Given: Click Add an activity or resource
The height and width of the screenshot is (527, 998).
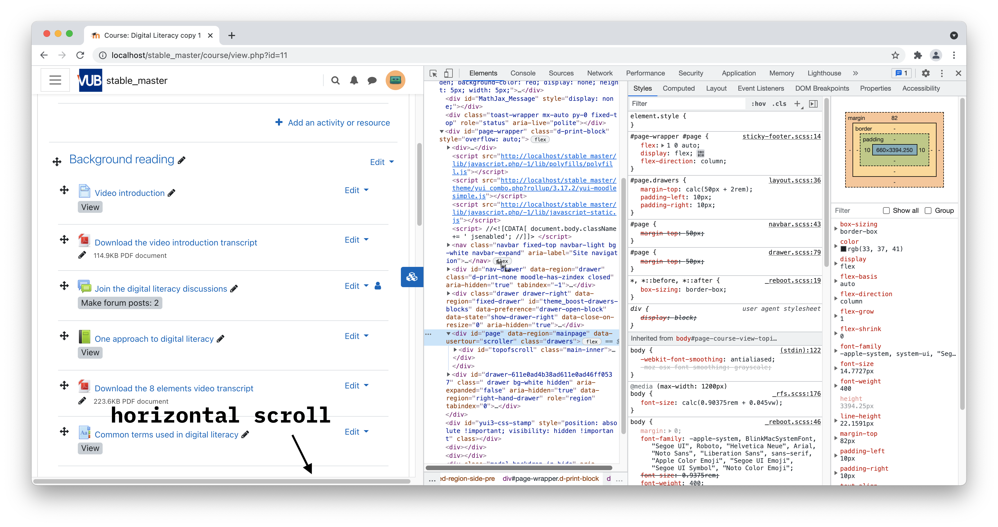Looking at the screenshot, I should (x=332, y=123).
